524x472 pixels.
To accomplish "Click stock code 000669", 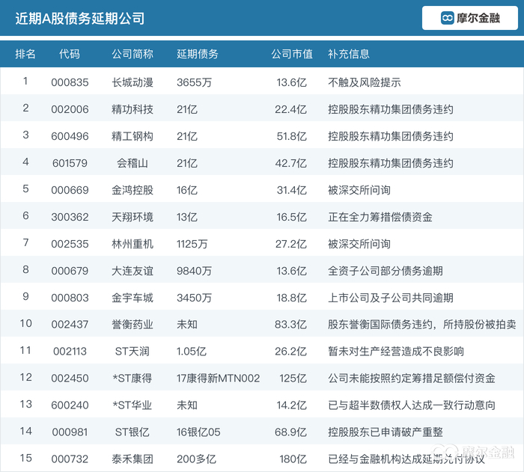I will 70,191.
